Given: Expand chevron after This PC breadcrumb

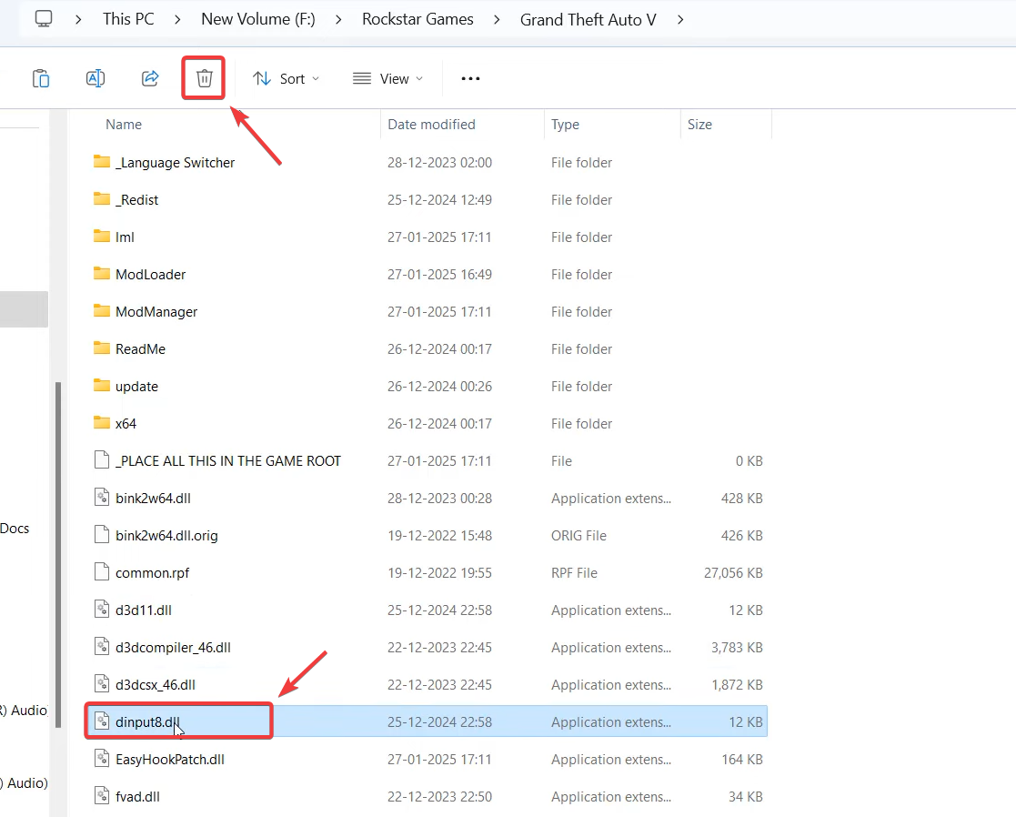Looking at the screenshot, I should pyautogui.click(x=177, y=19).
